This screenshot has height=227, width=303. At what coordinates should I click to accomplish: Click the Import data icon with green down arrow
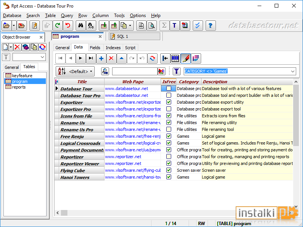point(104,25)
